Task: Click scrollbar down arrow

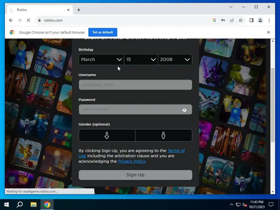Action: tap(273, 192)
